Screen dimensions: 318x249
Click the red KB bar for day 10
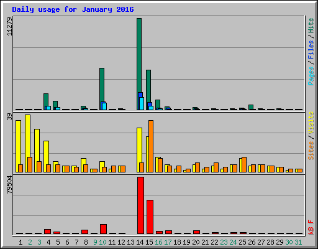pos(103,229)
